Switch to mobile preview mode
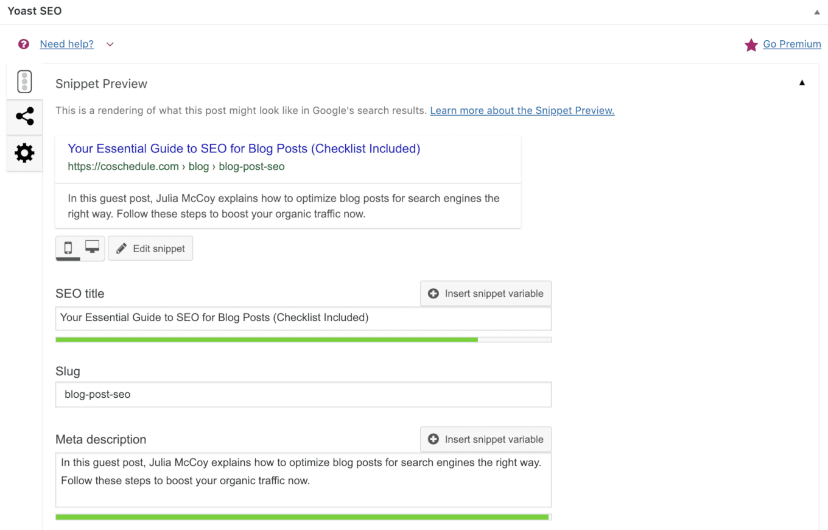828x530 pixels. [68, 247]
